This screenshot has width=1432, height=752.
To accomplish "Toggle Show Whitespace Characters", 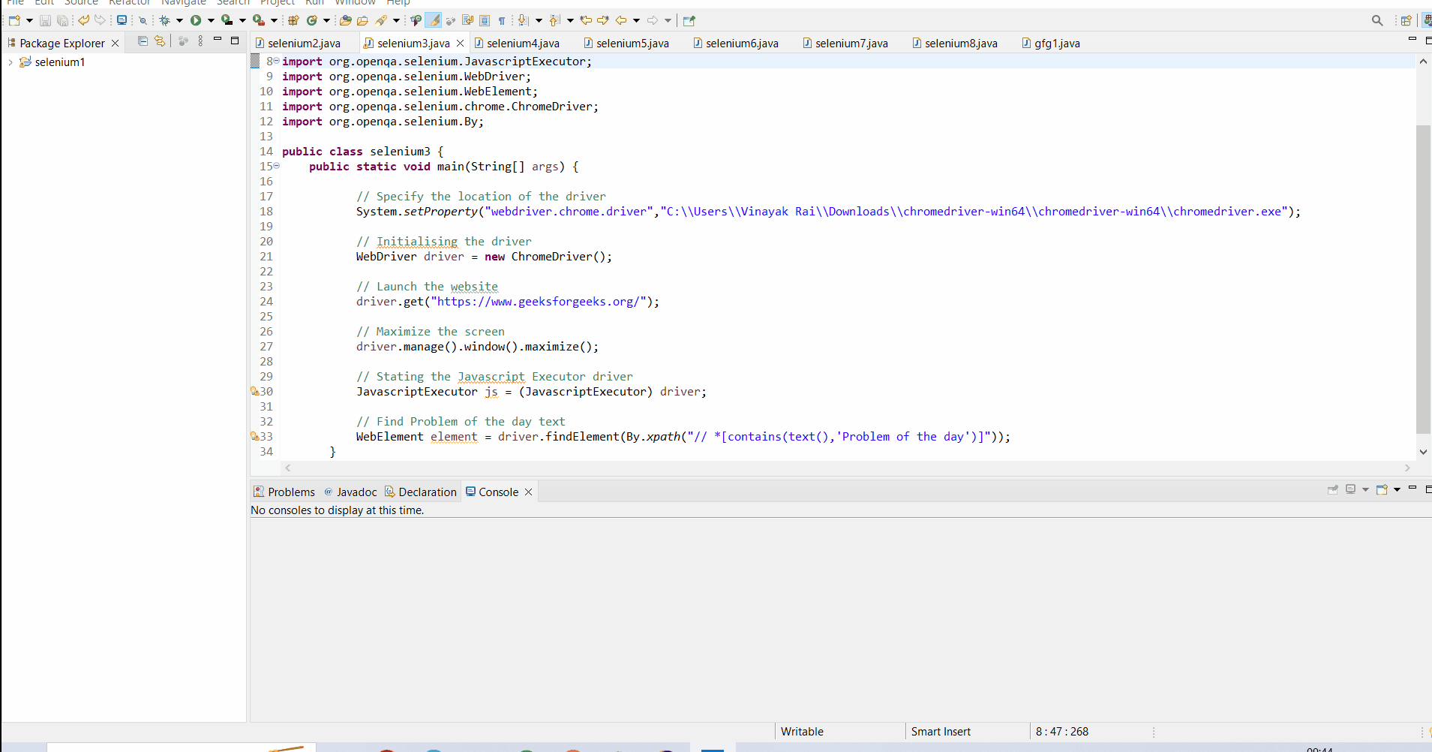I will 501,20.
